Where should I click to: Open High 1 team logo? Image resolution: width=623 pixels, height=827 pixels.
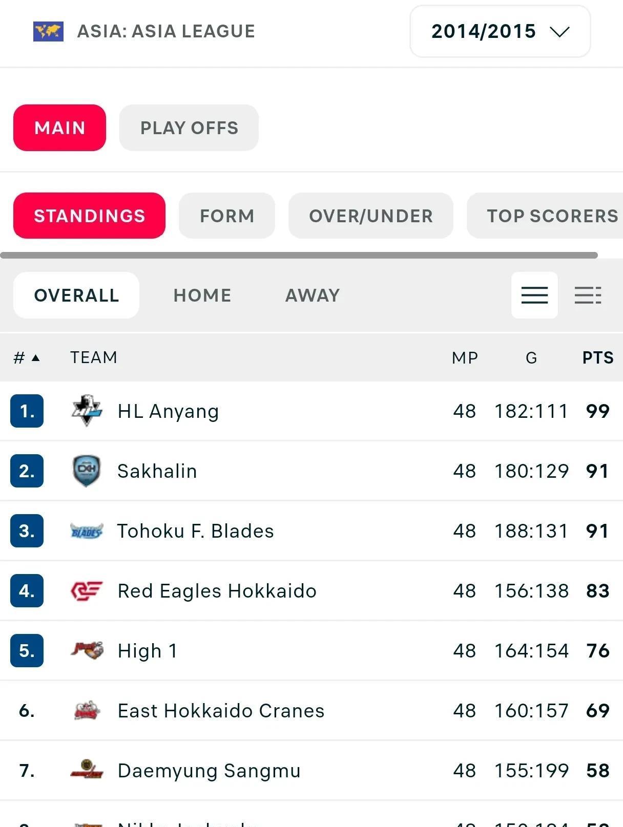87,650
